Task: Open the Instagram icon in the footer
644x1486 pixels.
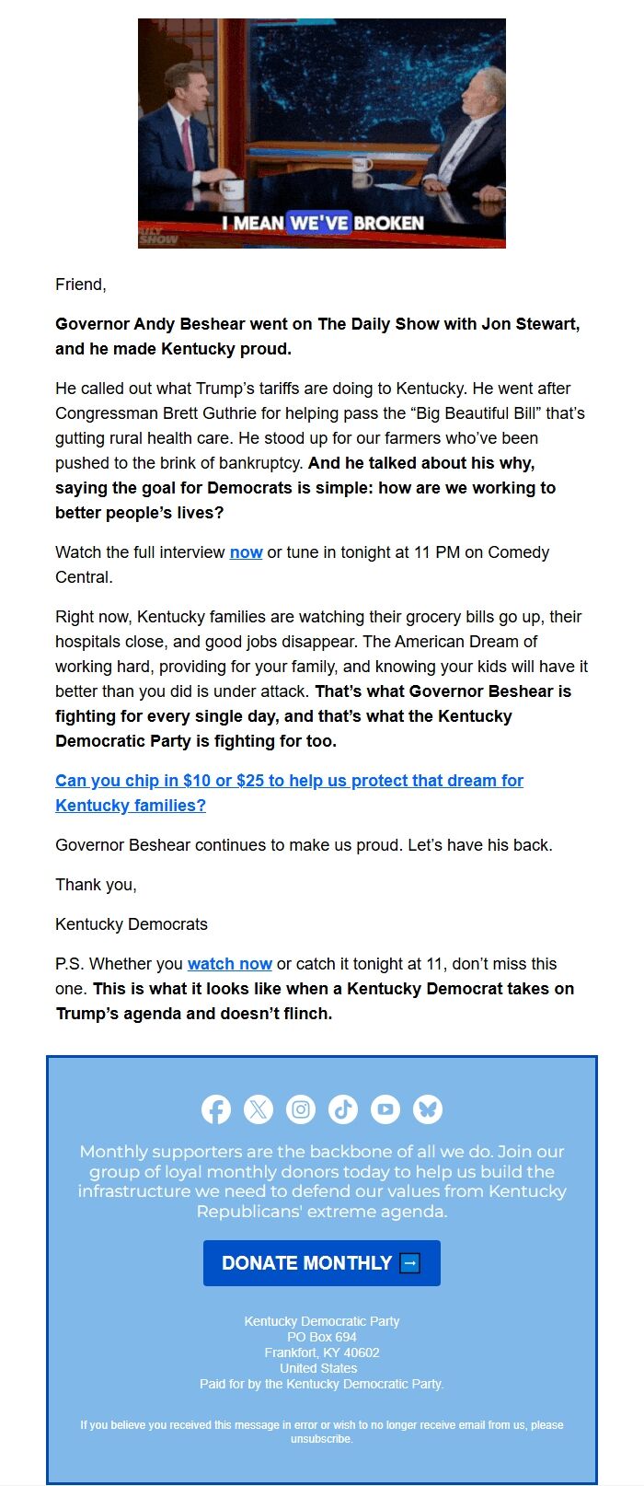Action: [x=301, y=1109]
